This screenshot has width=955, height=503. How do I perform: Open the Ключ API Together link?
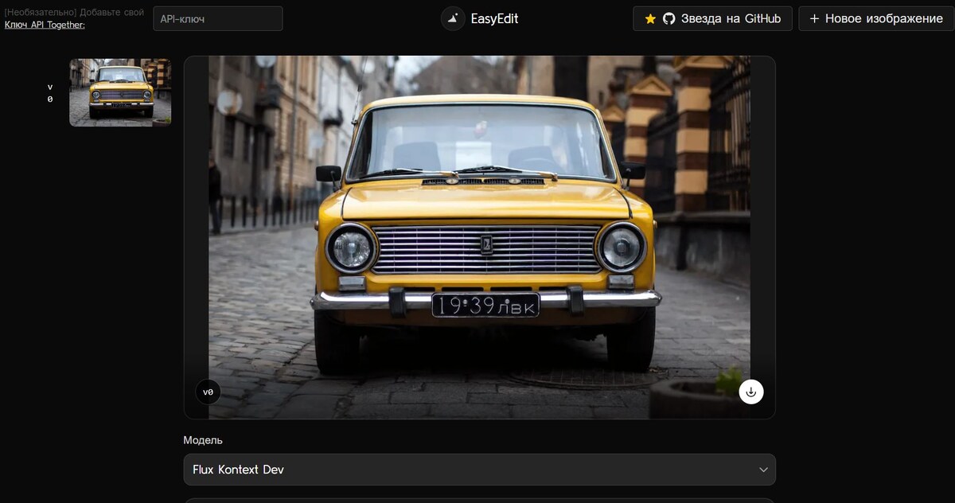point(45,25)
